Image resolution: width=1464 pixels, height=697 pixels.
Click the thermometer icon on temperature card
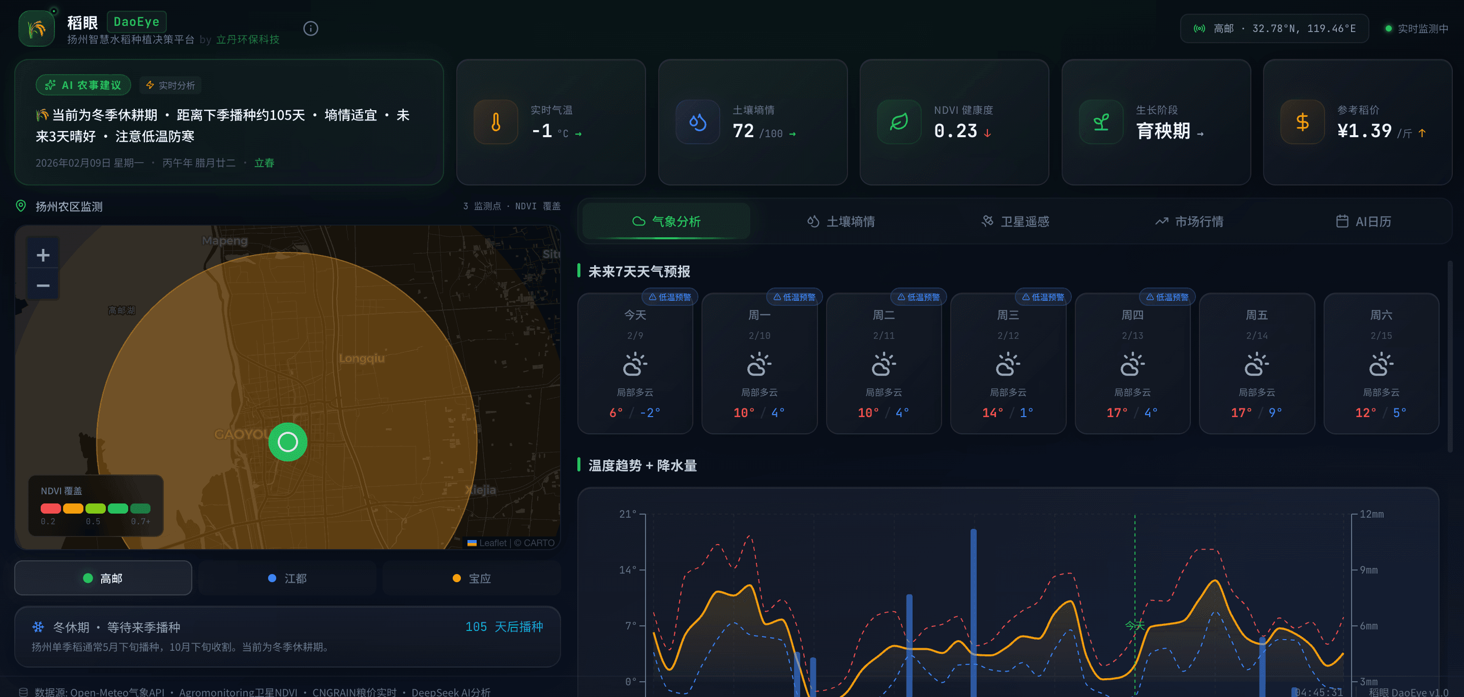pyautogui.click(x=495, y=122)
